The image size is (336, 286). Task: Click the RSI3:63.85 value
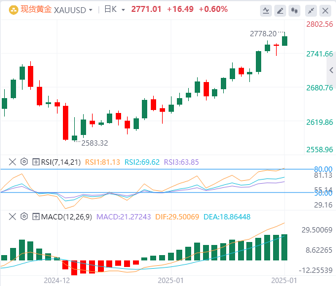coord(181,162)
